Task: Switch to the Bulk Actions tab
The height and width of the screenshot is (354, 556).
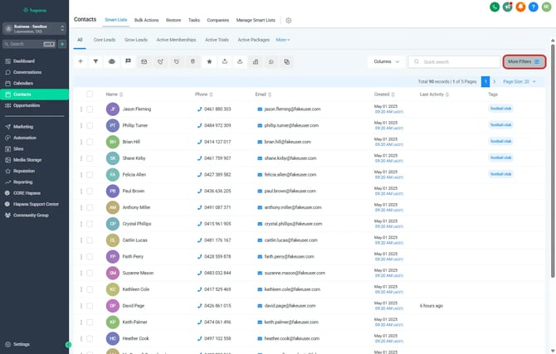Action: (146, 18)
